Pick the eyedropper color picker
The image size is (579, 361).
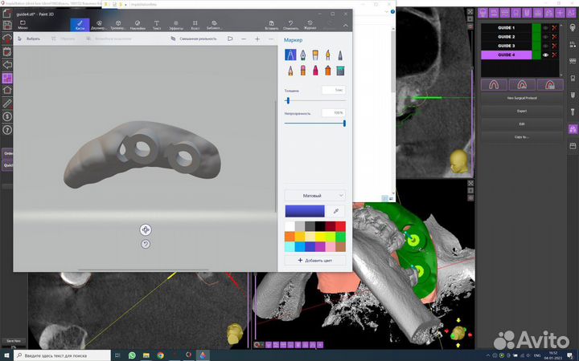pyautogui.click(x=336, y=210)
